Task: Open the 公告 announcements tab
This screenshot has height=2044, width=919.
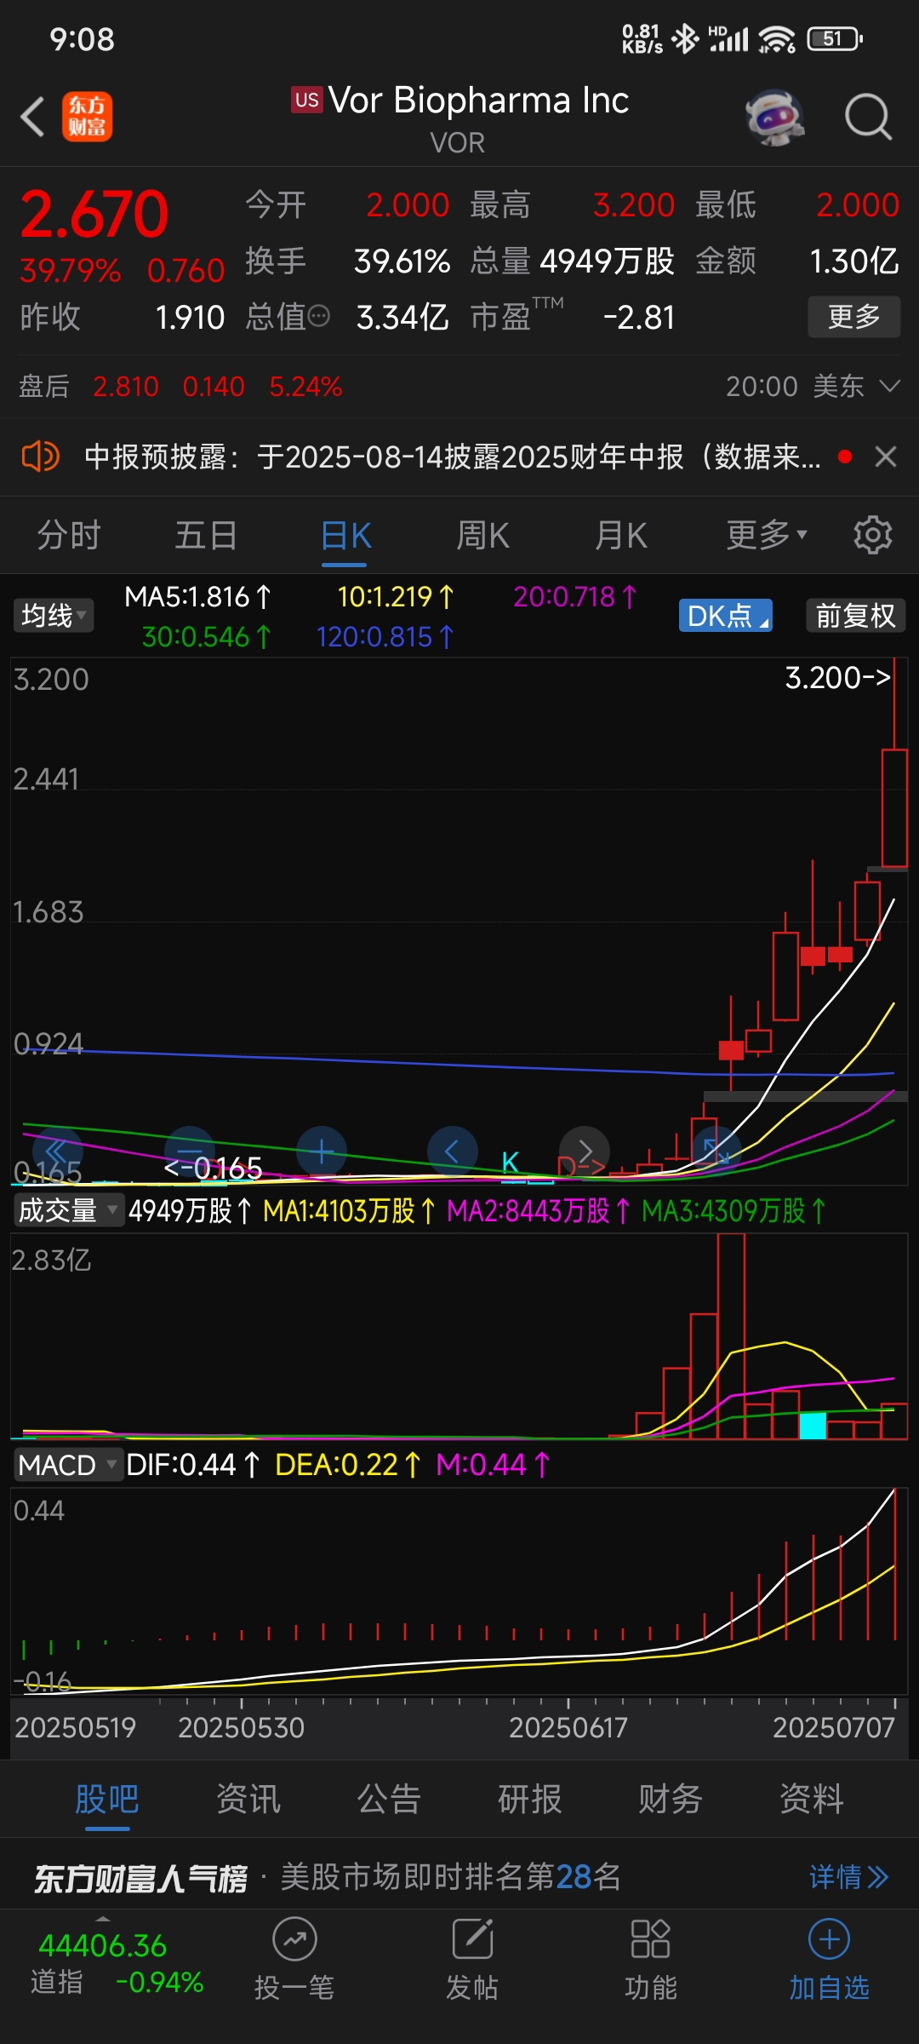Action: [x=389, y=1799]
